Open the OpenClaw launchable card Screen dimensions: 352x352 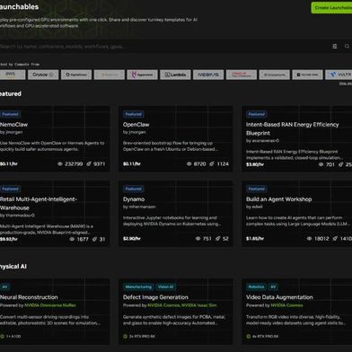pos(176,139)
